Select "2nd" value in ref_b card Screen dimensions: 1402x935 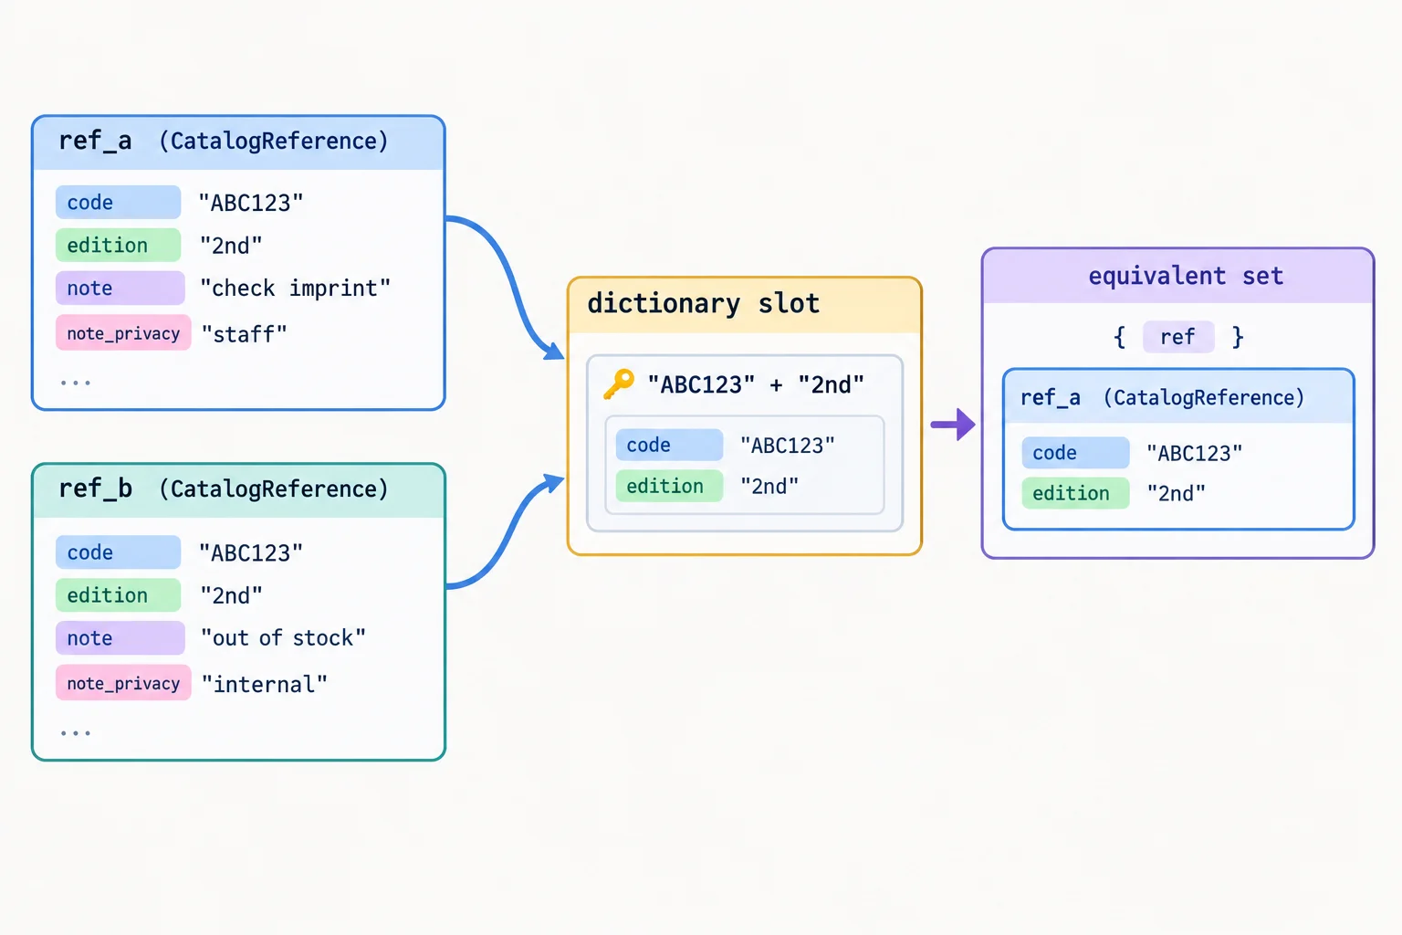[231, 595]
